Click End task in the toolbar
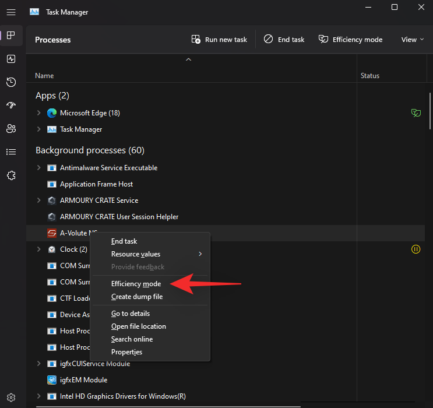 point(284,40)
